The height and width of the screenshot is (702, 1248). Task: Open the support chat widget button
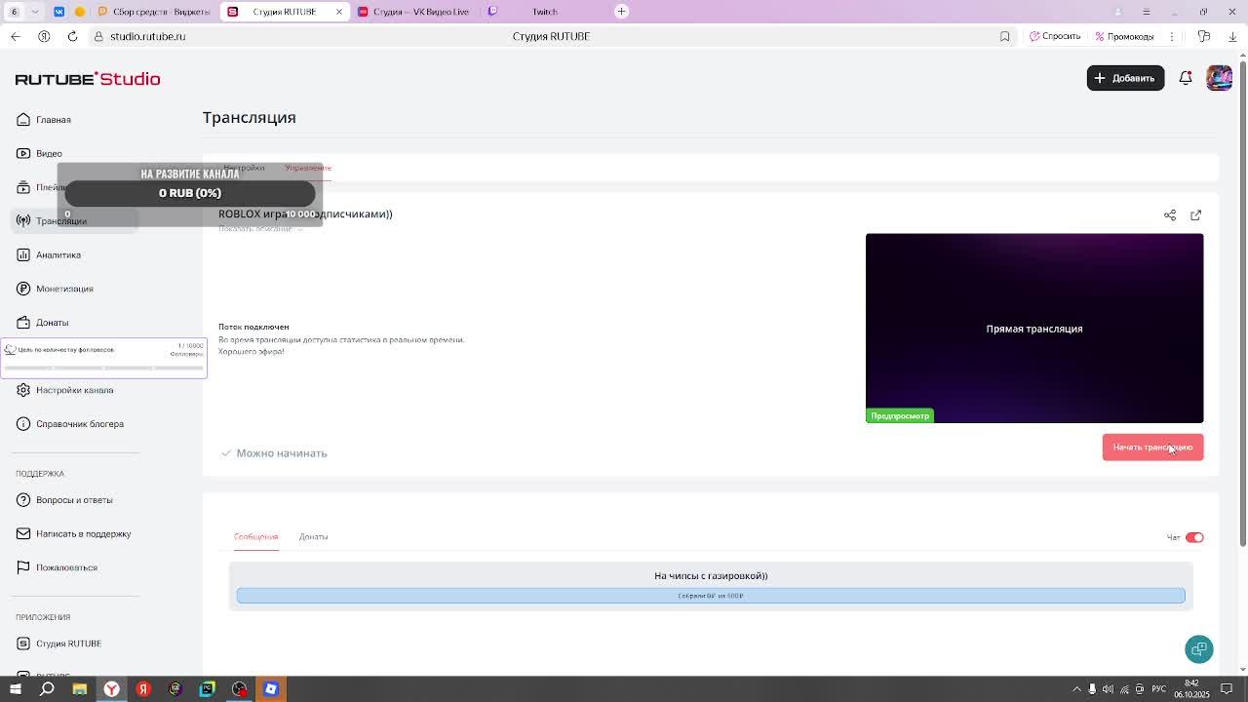click(1199, 649)
